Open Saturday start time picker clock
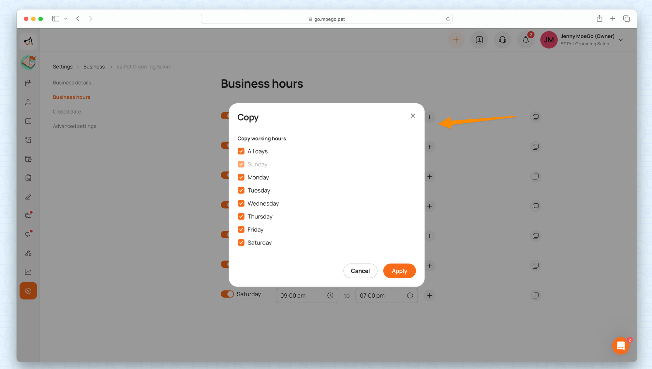 [330, 295]
